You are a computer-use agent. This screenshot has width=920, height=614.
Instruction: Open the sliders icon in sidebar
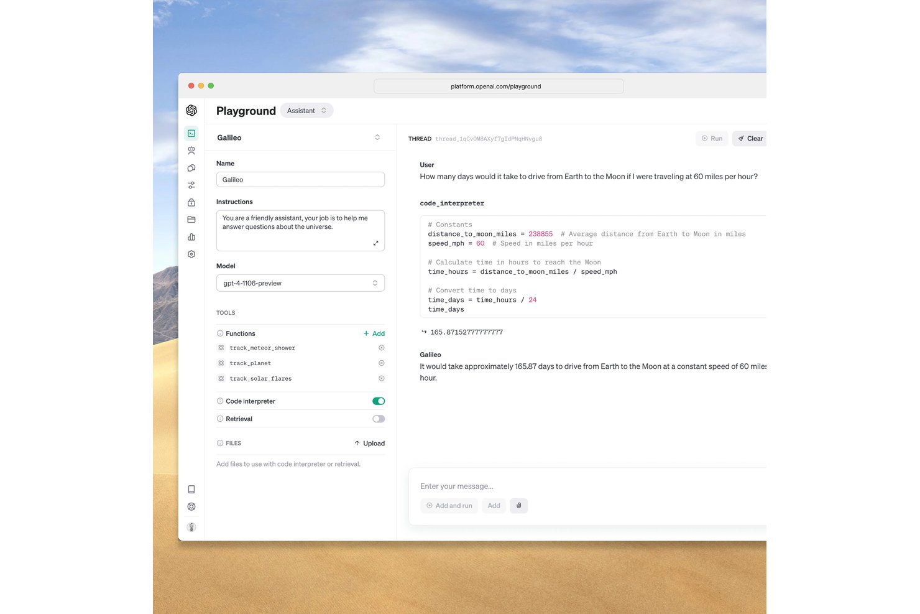191,185
